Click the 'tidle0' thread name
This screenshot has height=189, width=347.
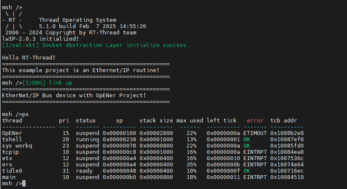click(12, 171)
